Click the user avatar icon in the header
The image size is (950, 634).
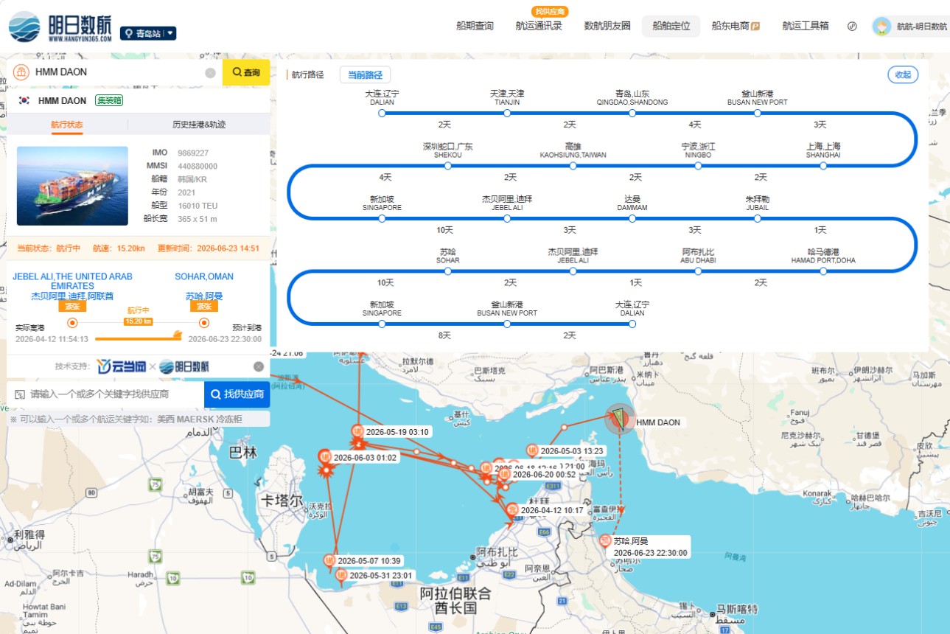pyautogui.click(x=881, y=27)
